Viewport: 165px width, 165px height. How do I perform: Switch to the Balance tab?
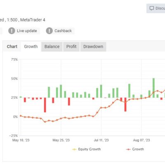pyautogui.click(x=52, y=47)
